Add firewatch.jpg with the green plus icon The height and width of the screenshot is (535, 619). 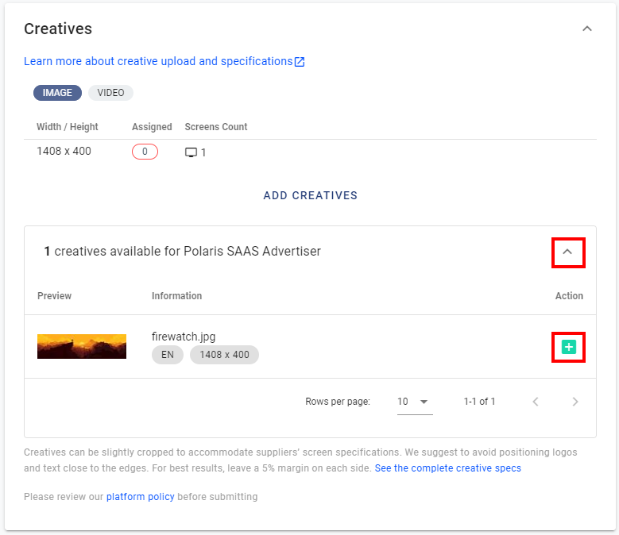(568, 347)
